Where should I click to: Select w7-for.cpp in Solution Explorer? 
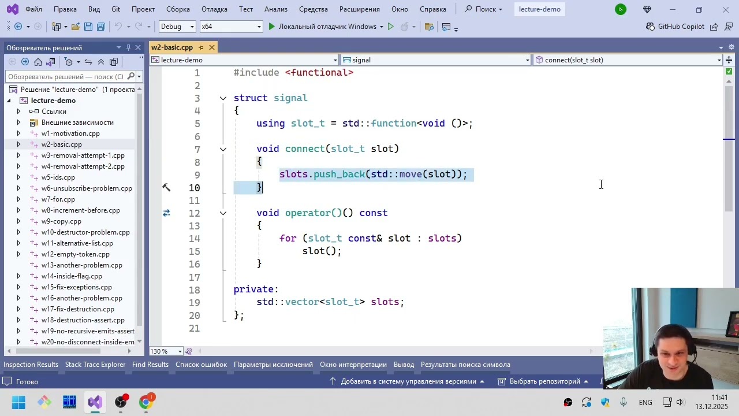58,199
